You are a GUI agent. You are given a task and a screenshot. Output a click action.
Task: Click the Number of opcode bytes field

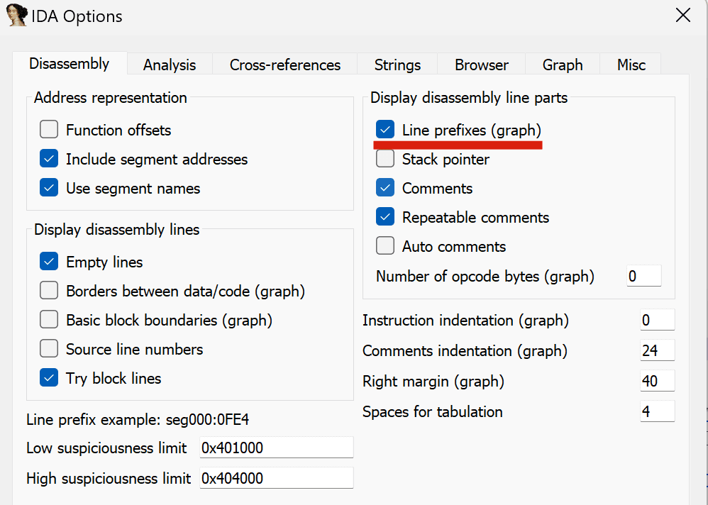click(x=644, y=276)
